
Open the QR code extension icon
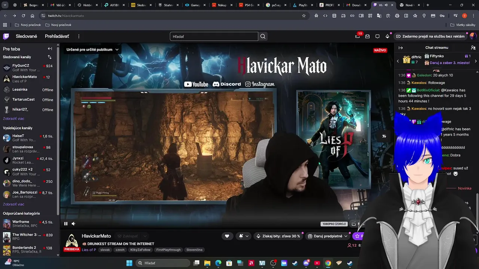370,16
